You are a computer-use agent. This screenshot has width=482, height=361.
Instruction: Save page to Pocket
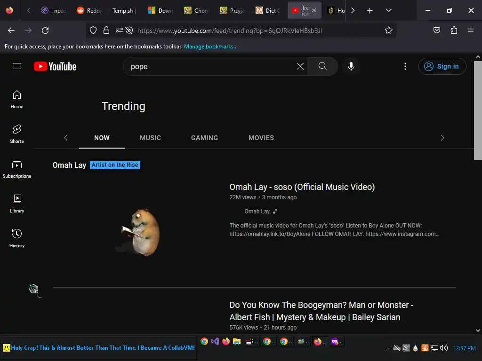tap(436, 30)
